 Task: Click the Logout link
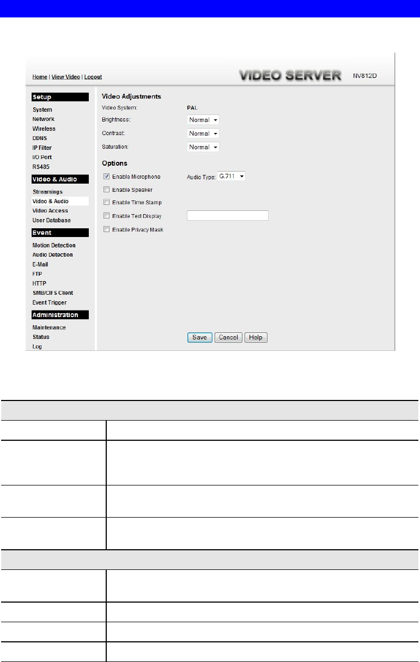click(x=93, y=77)
